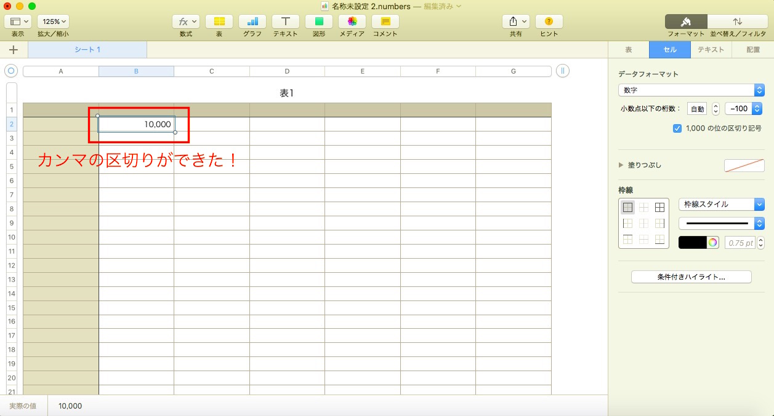This screenshot has width=774, height=416.
Task: Open the 図形 shapes icon
Action: (x=319, y=22)
